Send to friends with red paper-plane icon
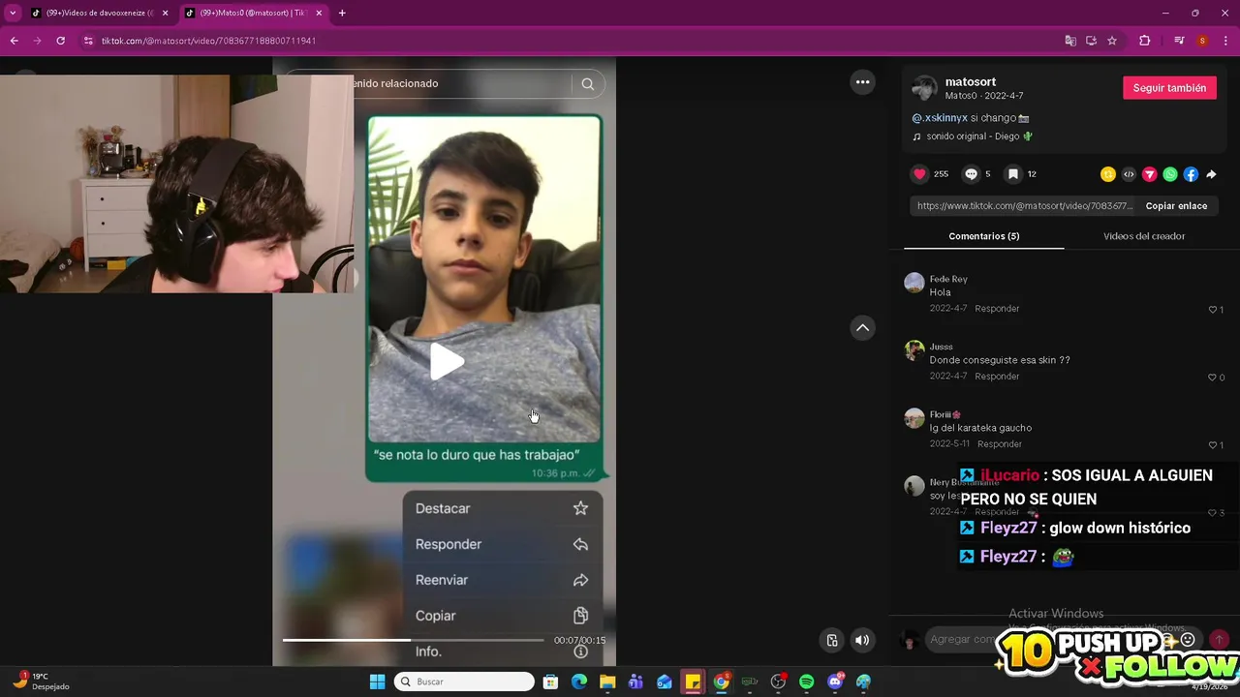1240x697 pixels. pyautogui.click(x=1150, y=174)
